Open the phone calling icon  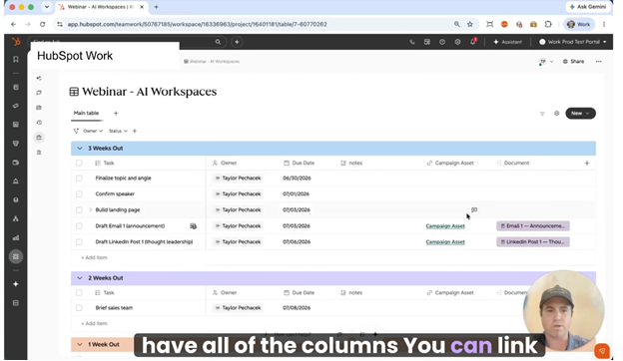(x=412, y=42)
